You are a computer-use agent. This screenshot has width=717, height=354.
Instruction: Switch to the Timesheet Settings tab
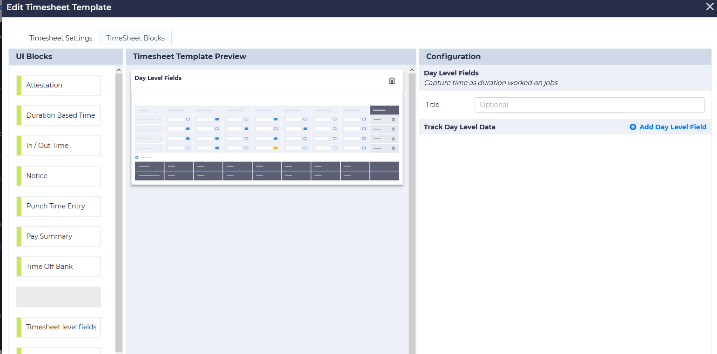coord(61,38)
